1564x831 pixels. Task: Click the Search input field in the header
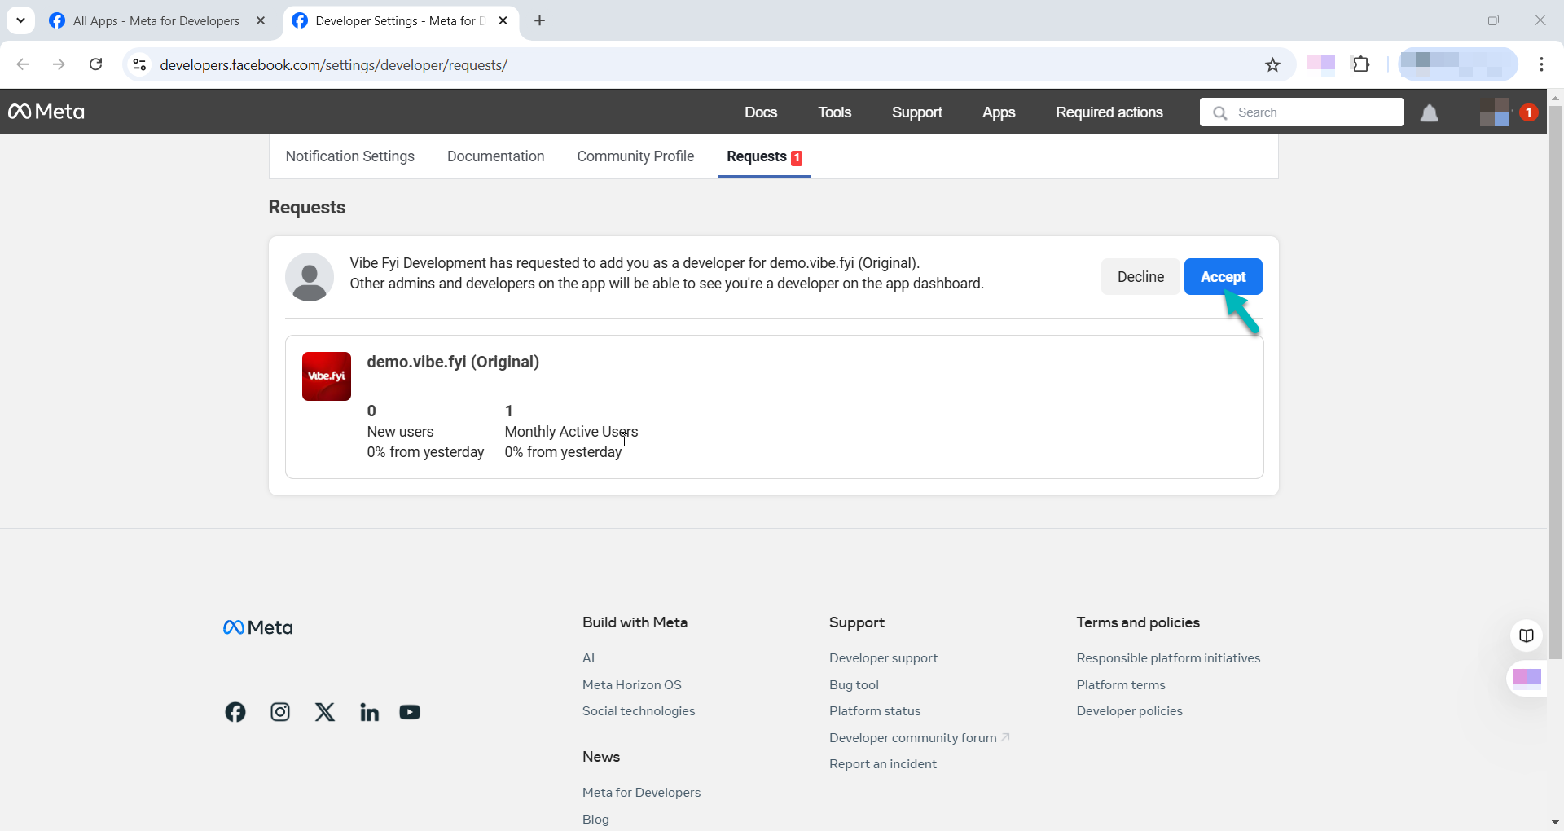click(1302, 112)
